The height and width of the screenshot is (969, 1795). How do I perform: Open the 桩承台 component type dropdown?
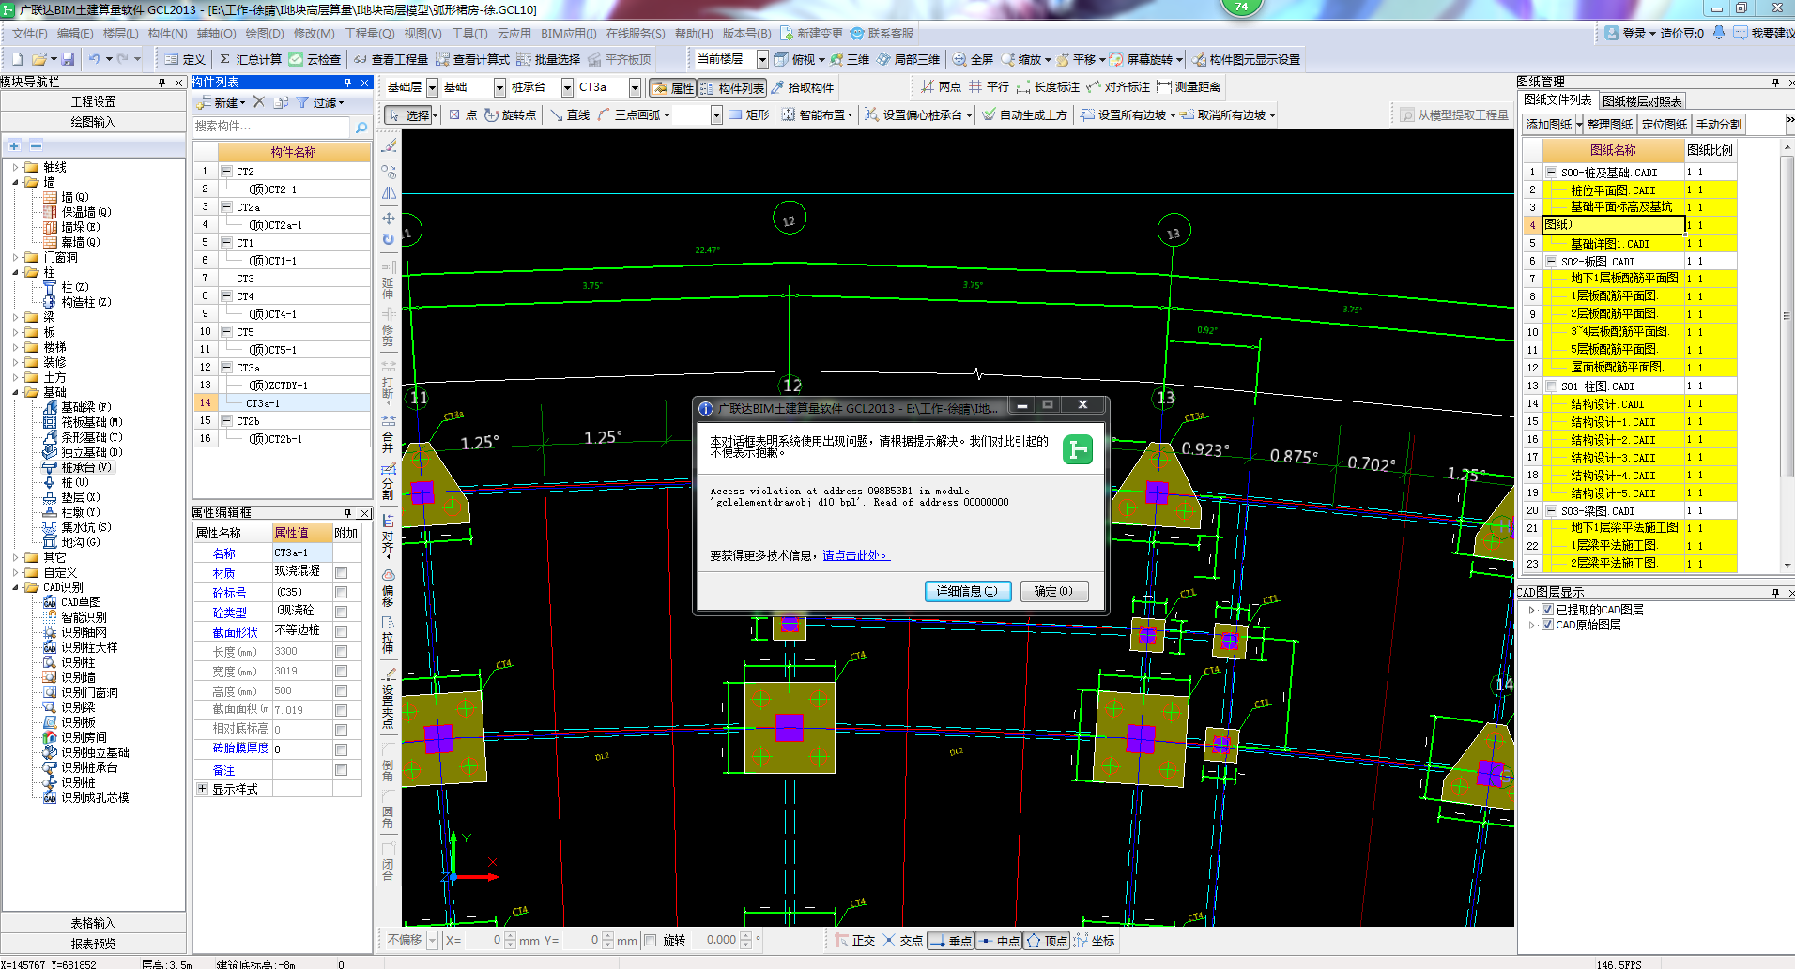pos(567,87)
